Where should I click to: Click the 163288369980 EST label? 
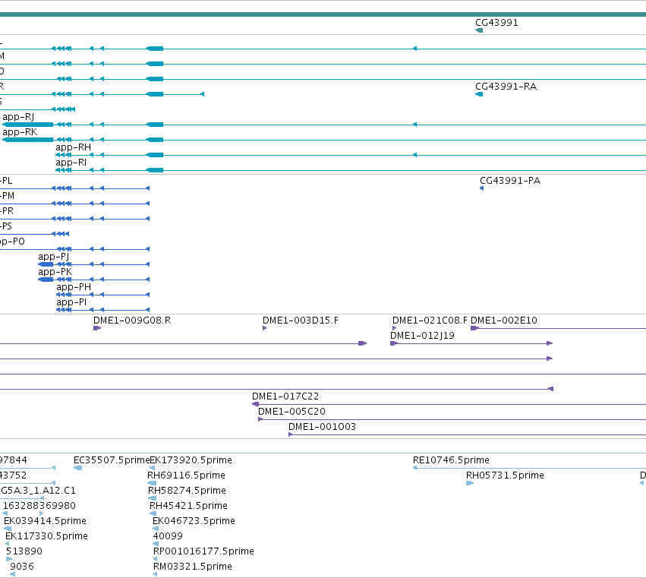point(39,506)
